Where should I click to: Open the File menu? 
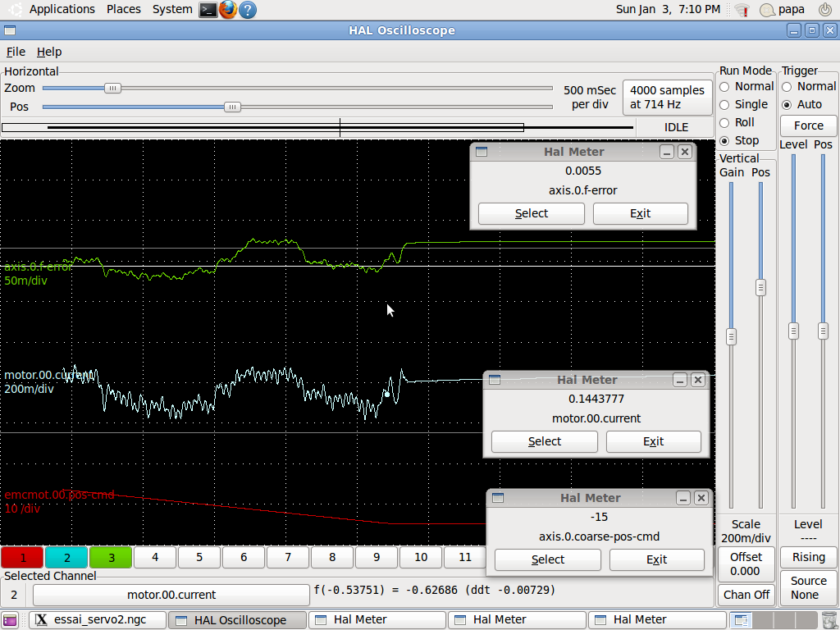coord(16,52)
